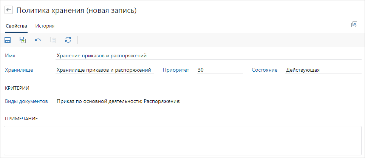365x158 pixels.
Task: Click the Имя field with the policy name
Action: coord(208,55)
